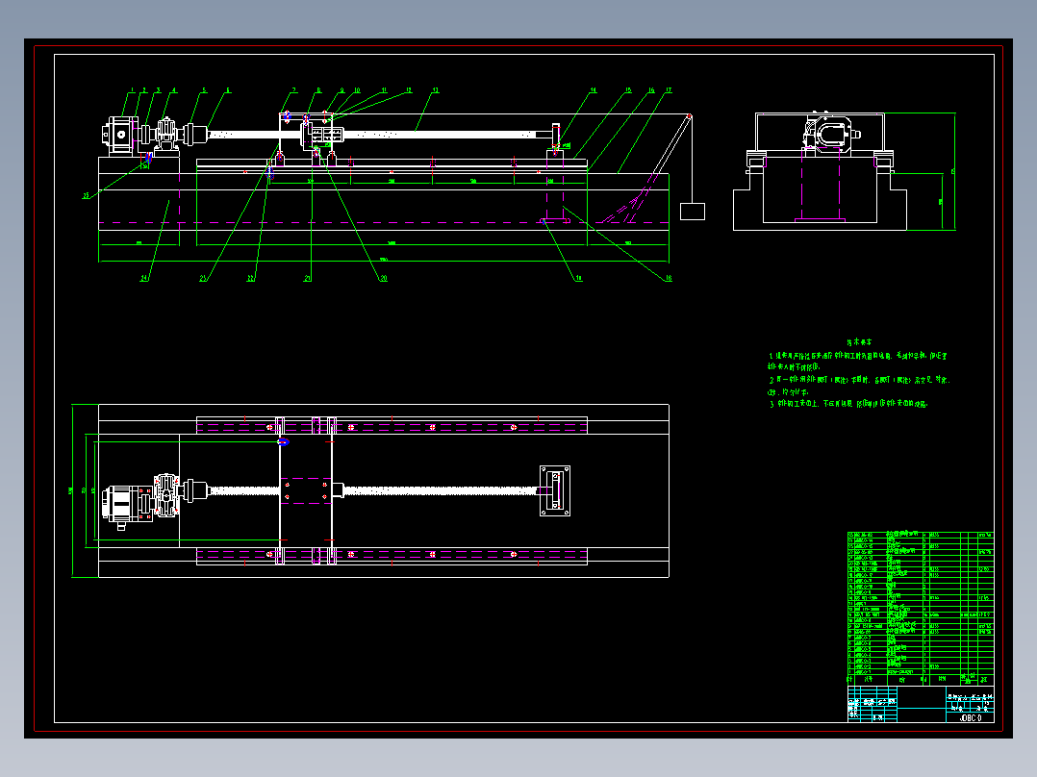Click the motor in the elevation view
The height and width of the screenshot is (777, 1037).
point(120,136)
